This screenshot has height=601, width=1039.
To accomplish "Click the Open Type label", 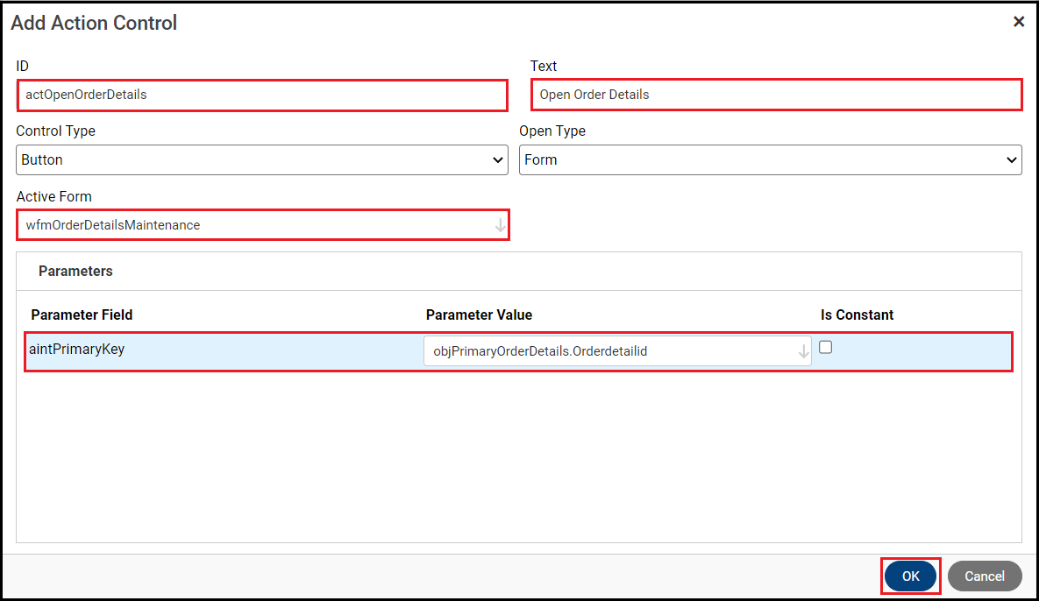I will click(x=552, y=131).
